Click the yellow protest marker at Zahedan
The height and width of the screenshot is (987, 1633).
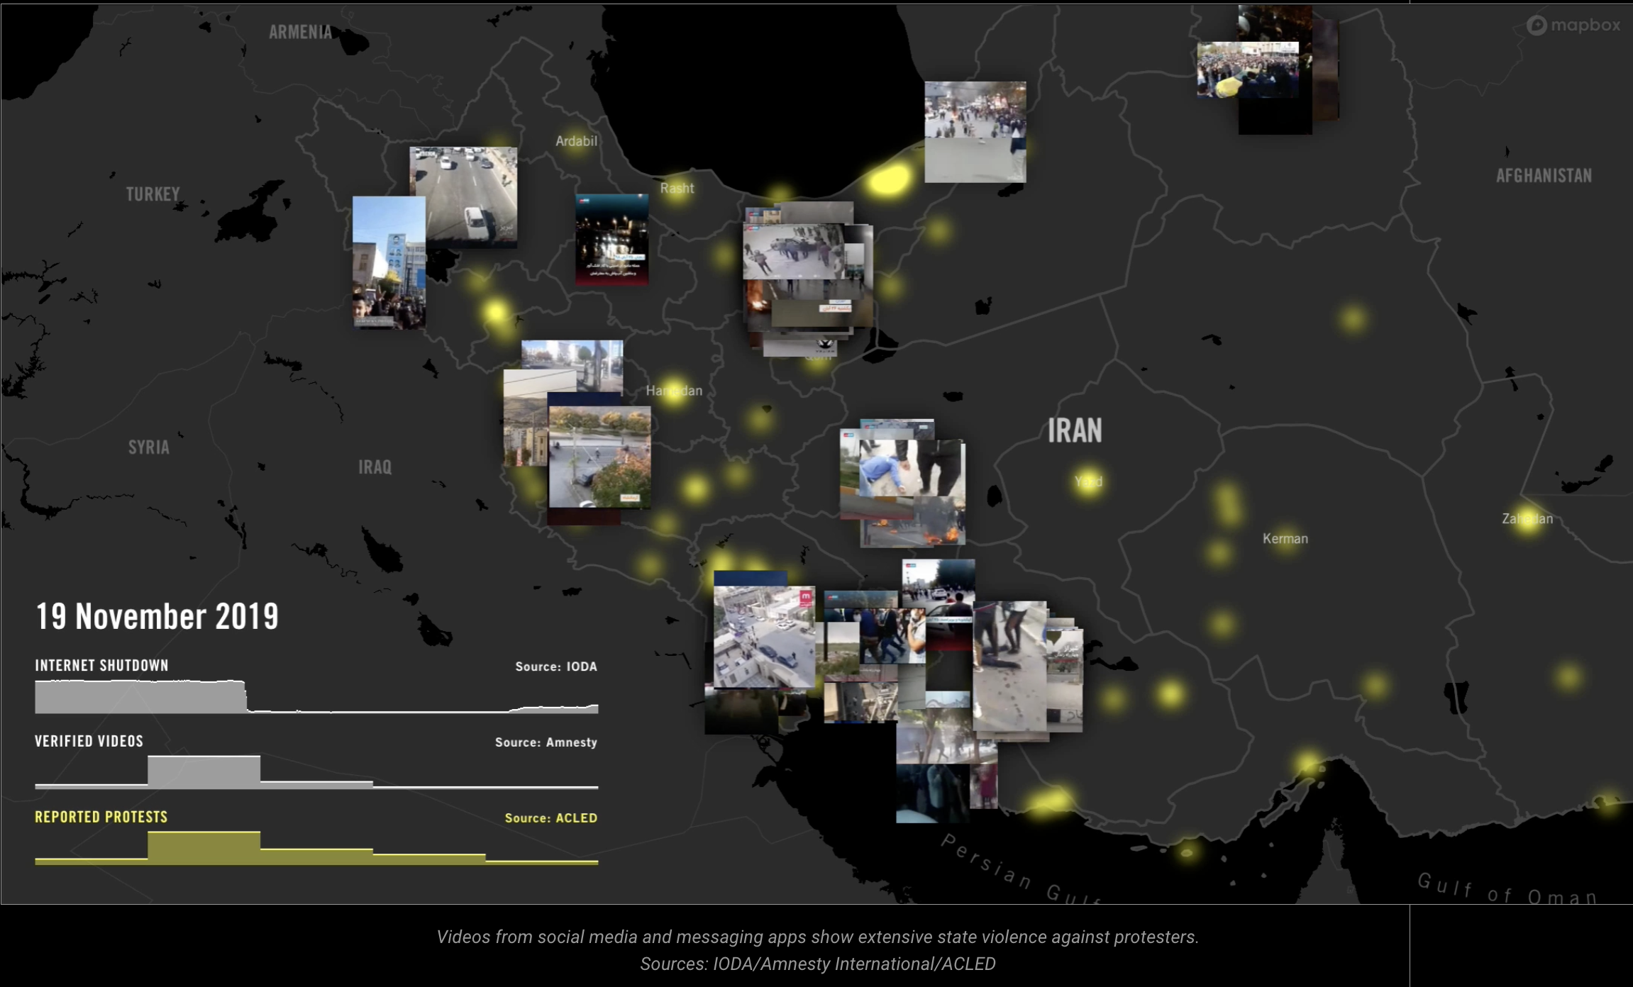click(1527, 520)
